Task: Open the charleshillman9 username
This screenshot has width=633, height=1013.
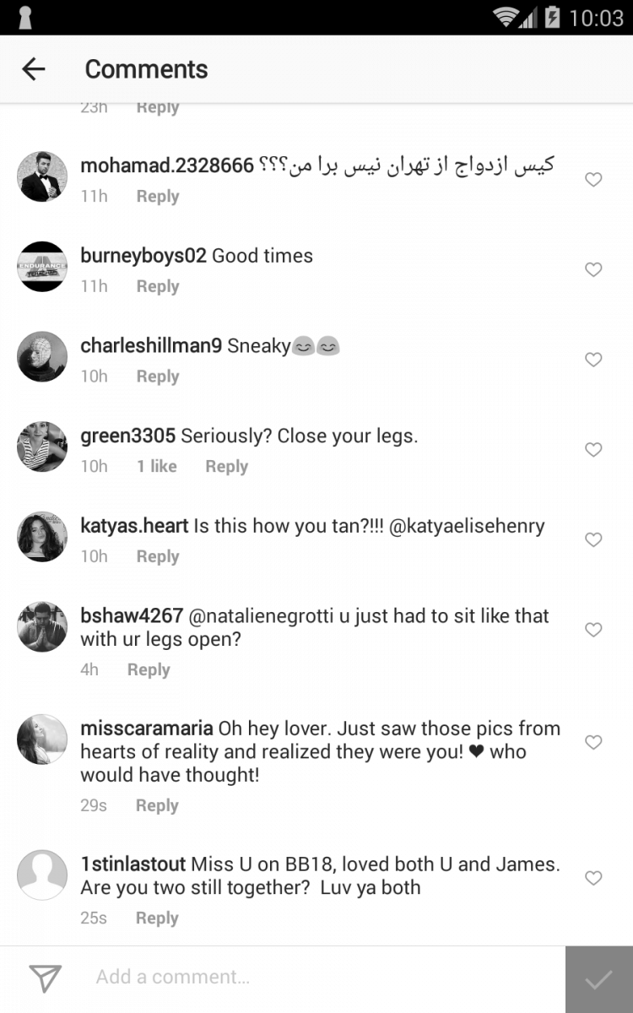Action: (151, 345)
